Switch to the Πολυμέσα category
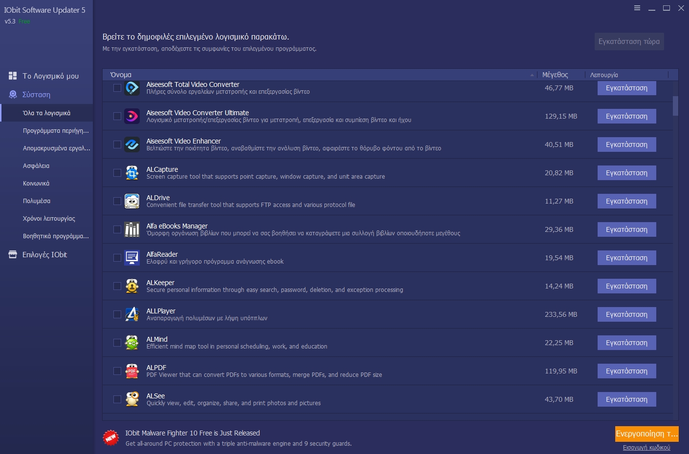 click(x=37, y=201)
